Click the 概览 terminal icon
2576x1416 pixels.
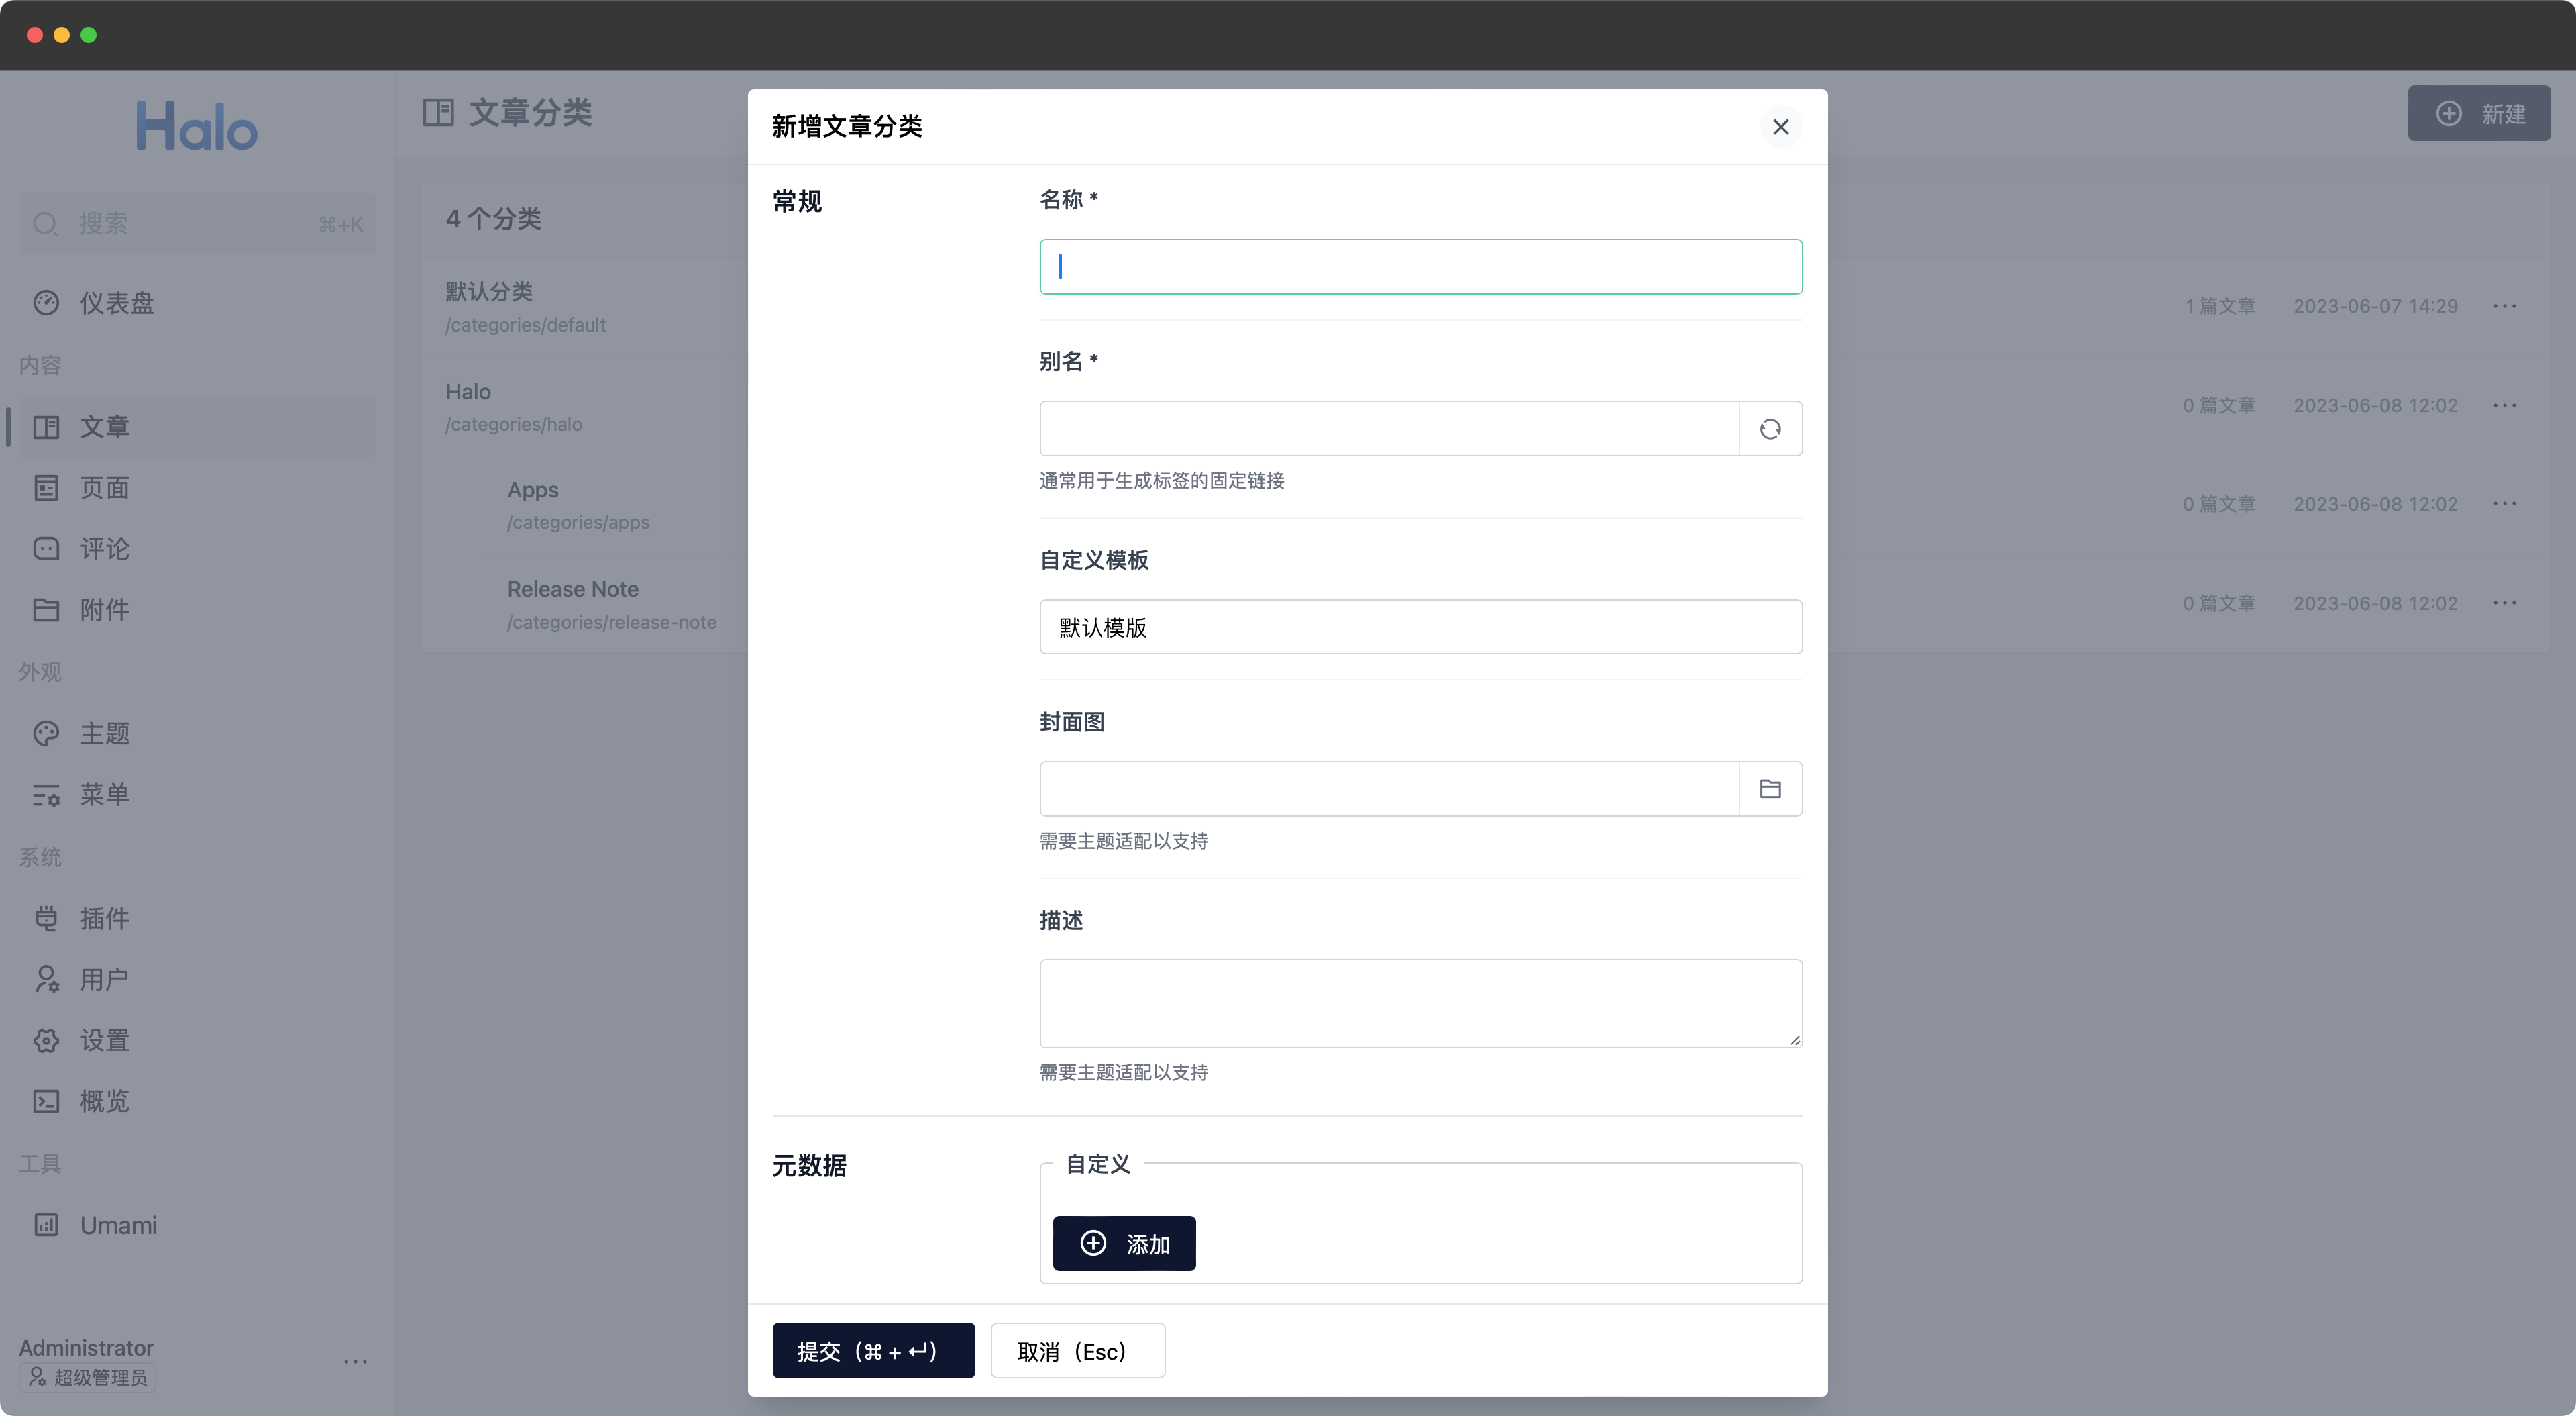click(46, 1101)
